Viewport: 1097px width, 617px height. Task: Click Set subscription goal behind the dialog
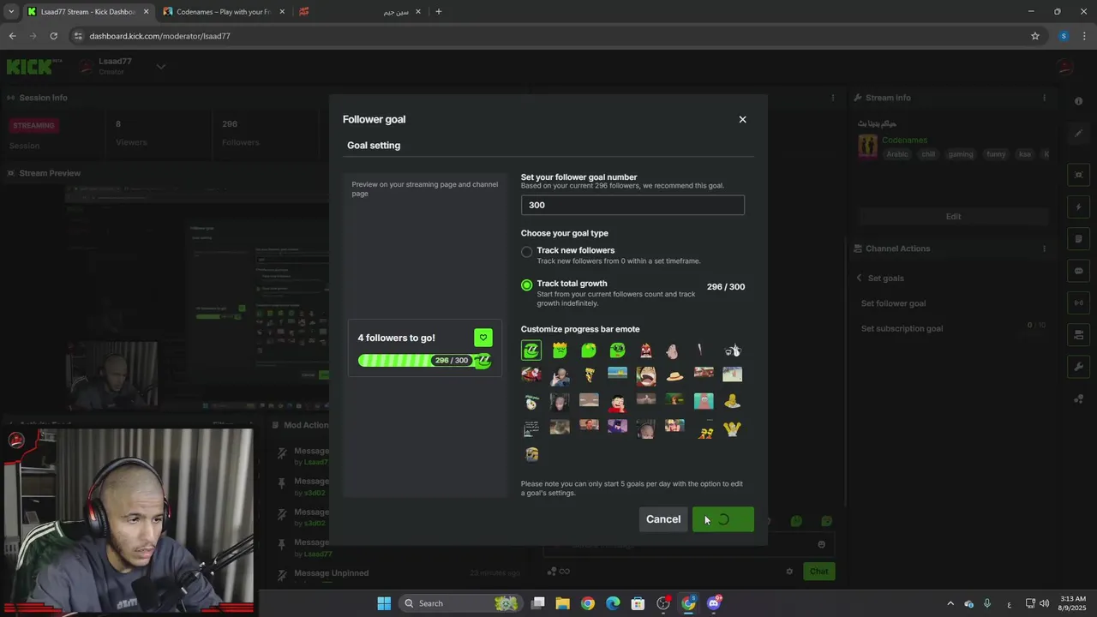click(x=902, y=328)
